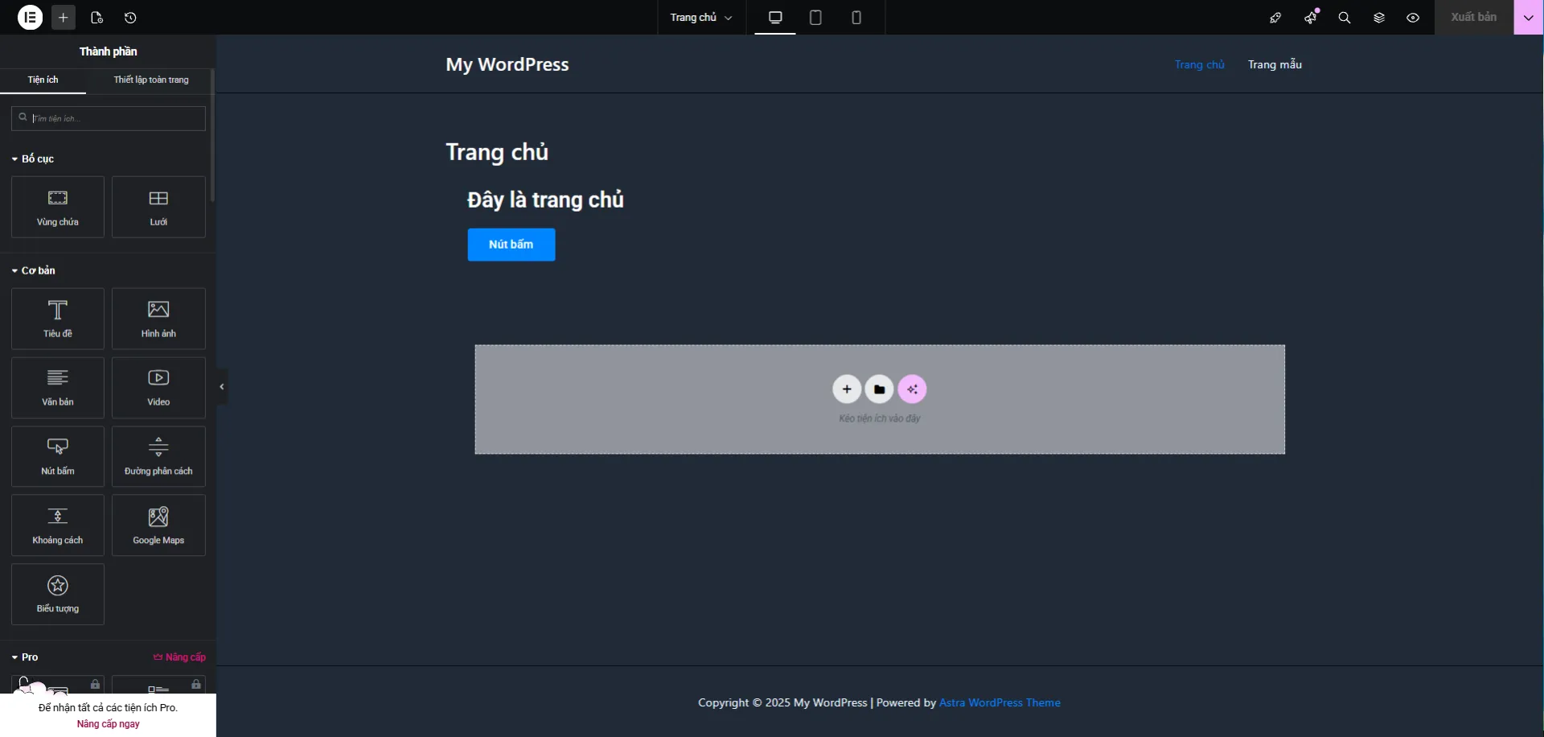Switch to tablet preview mode
The width and height of the screenshot is (1544, 737).
tap(815, 18)
